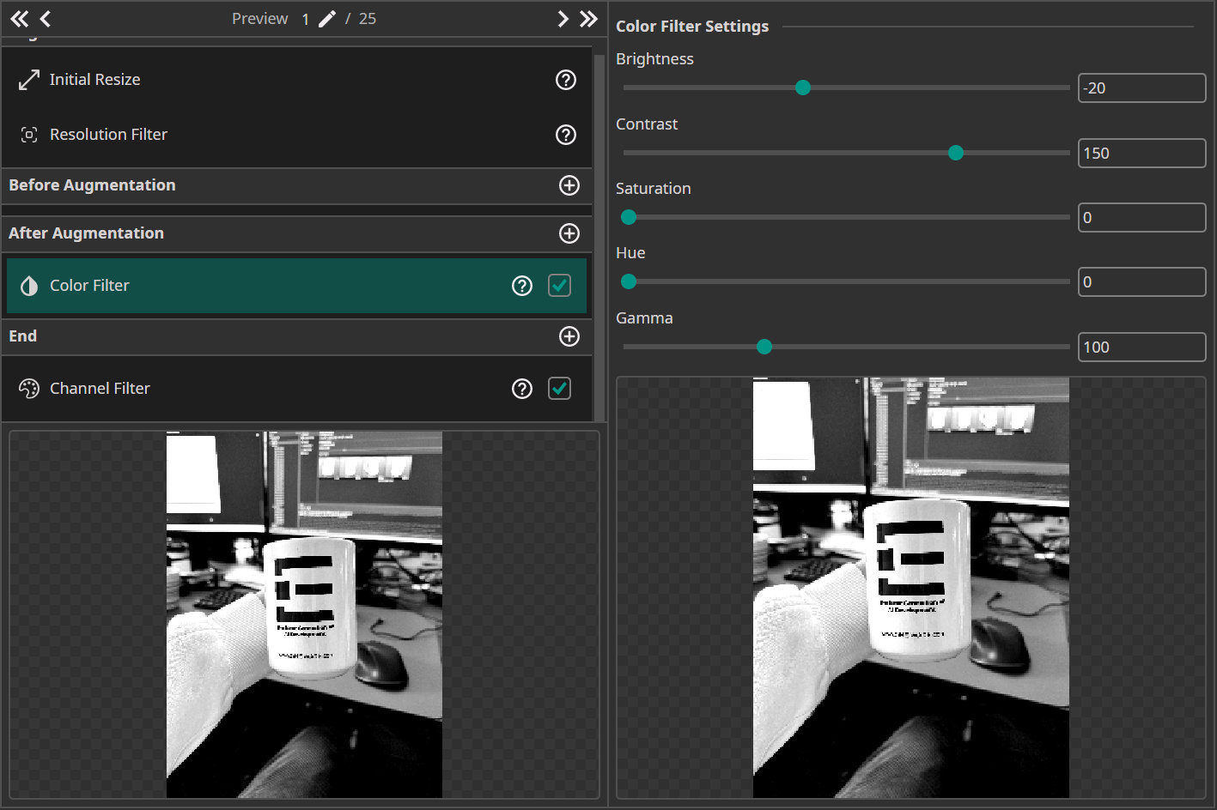The height and width of the screenshot is (810, 1217).
Task: Click the pencil edit icon beside preview number
Action: tap(326, 18)
